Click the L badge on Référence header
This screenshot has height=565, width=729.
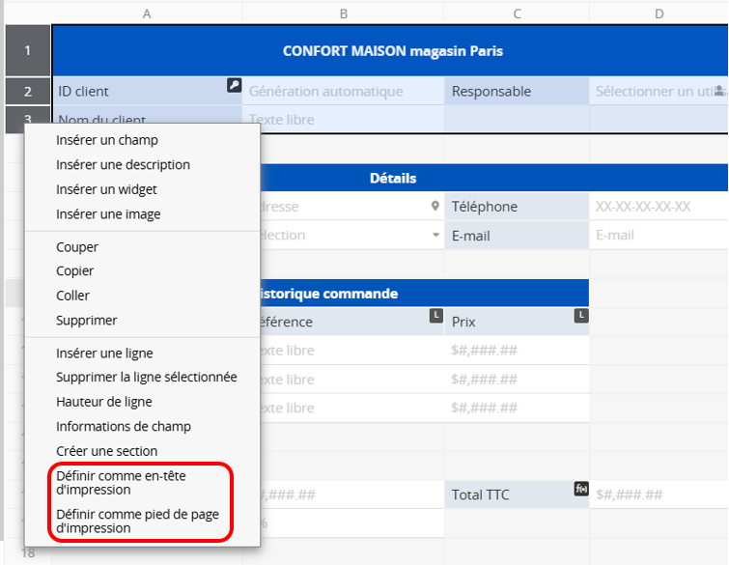click(435, 316)
